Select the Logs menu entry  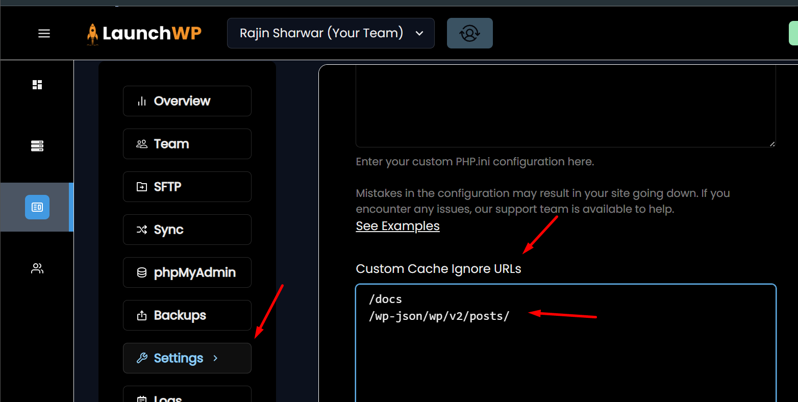click(187, 397)
